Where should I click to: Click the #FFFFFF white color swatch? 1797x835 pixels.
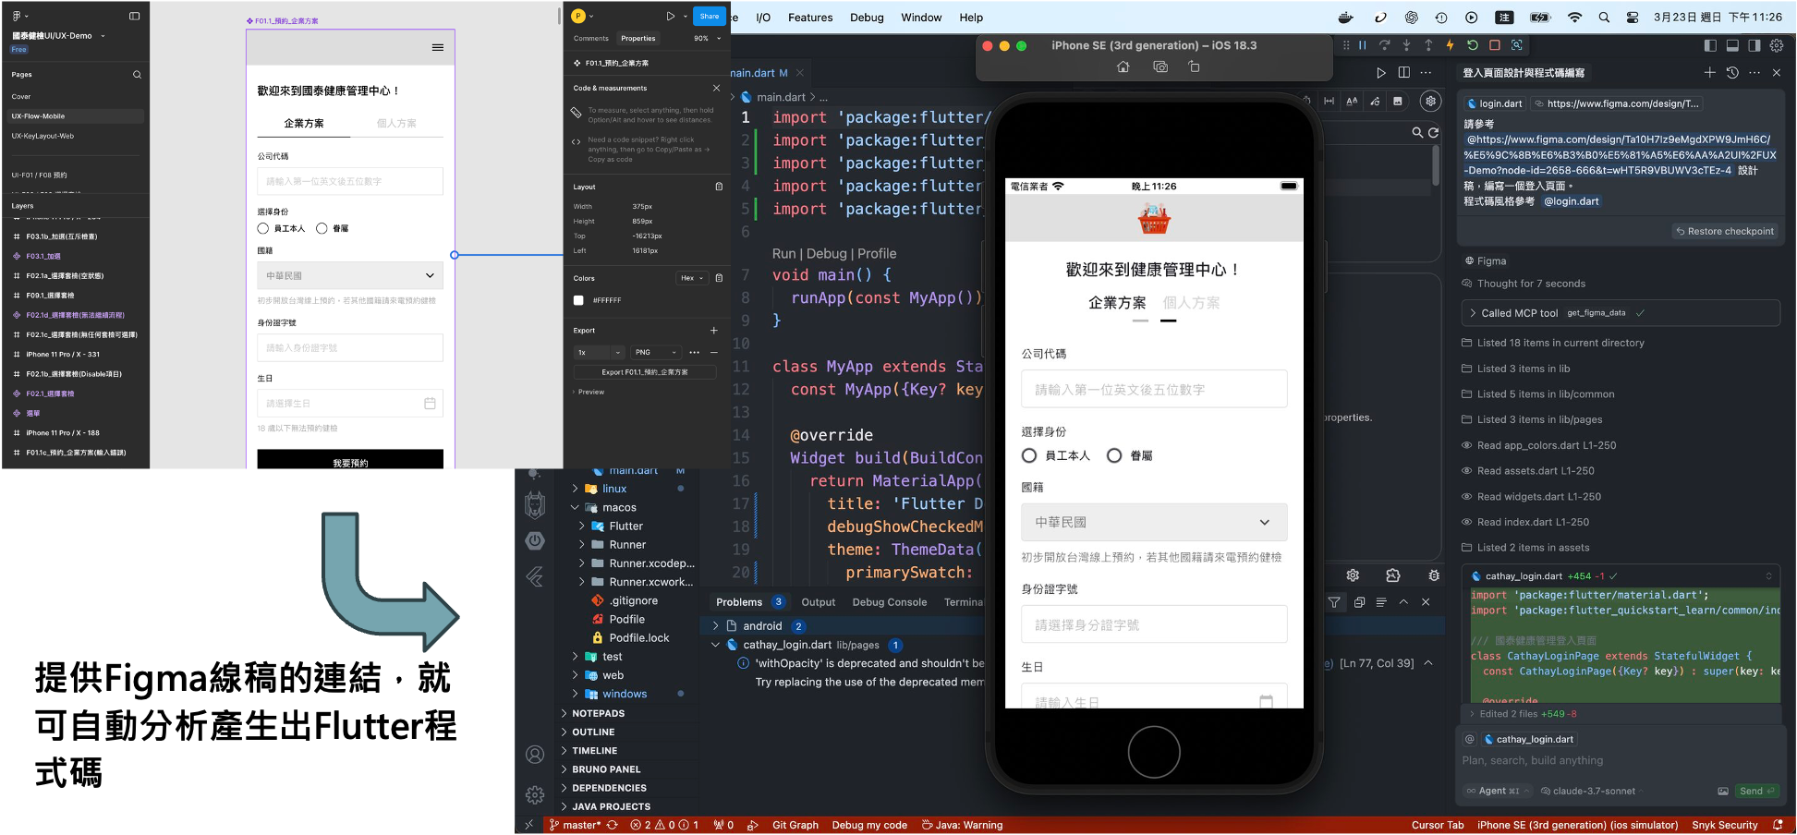click(578, 300)
